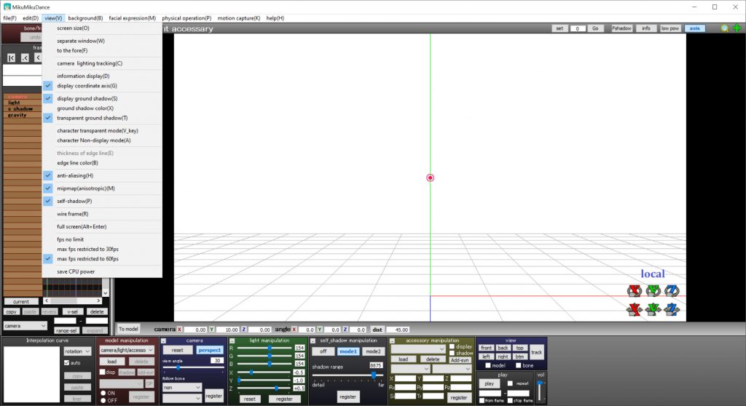
Task: Open the facial expression(M) menu
Action: pyautogui.click(x=133, y=18)
